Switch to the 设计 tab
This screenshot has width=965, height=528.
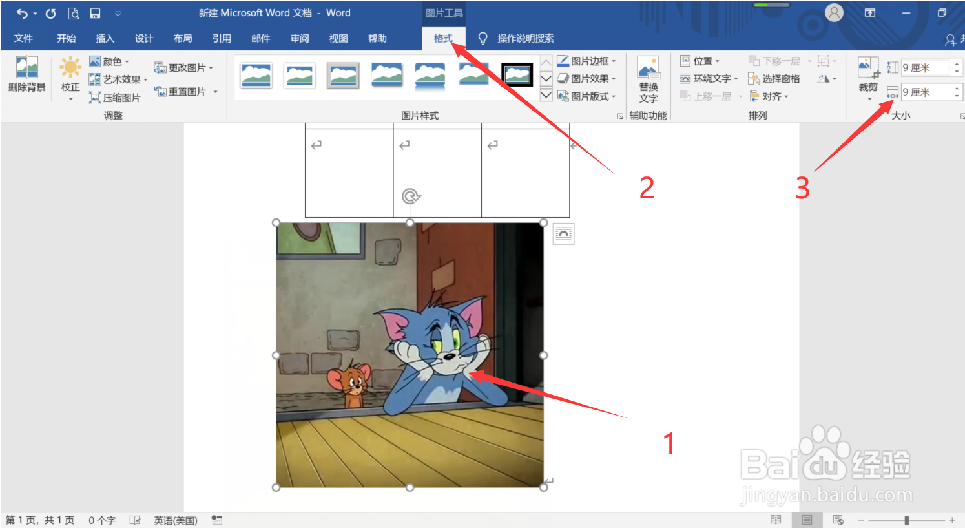click(x=143, y=38)
